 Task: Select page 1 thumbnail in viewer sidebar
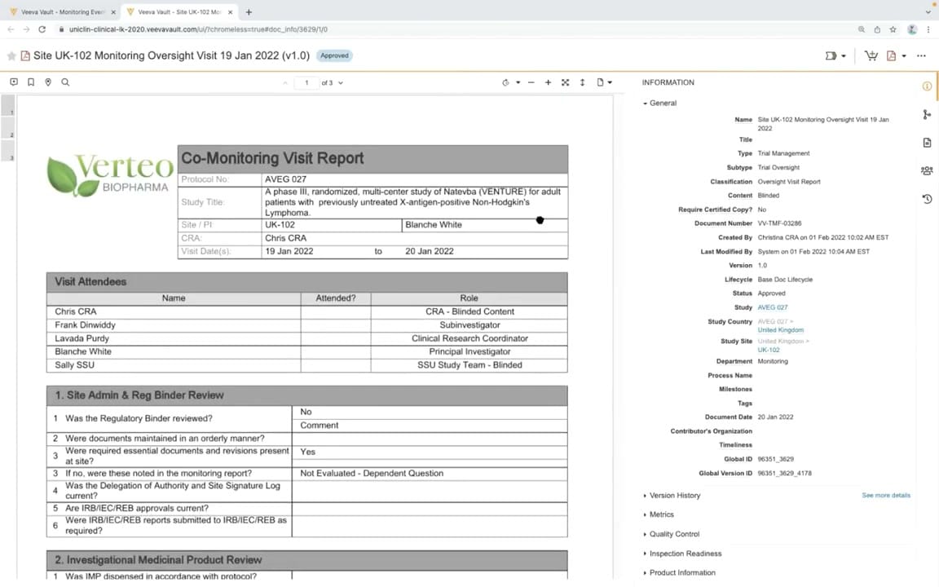point(8,105)
